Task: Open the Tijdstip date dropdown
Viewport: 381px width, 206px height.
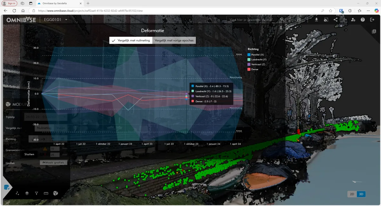Action: point(45,117)
